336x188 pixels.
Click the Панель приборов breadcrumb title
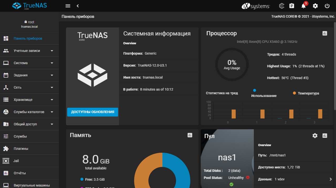(78, 16)
